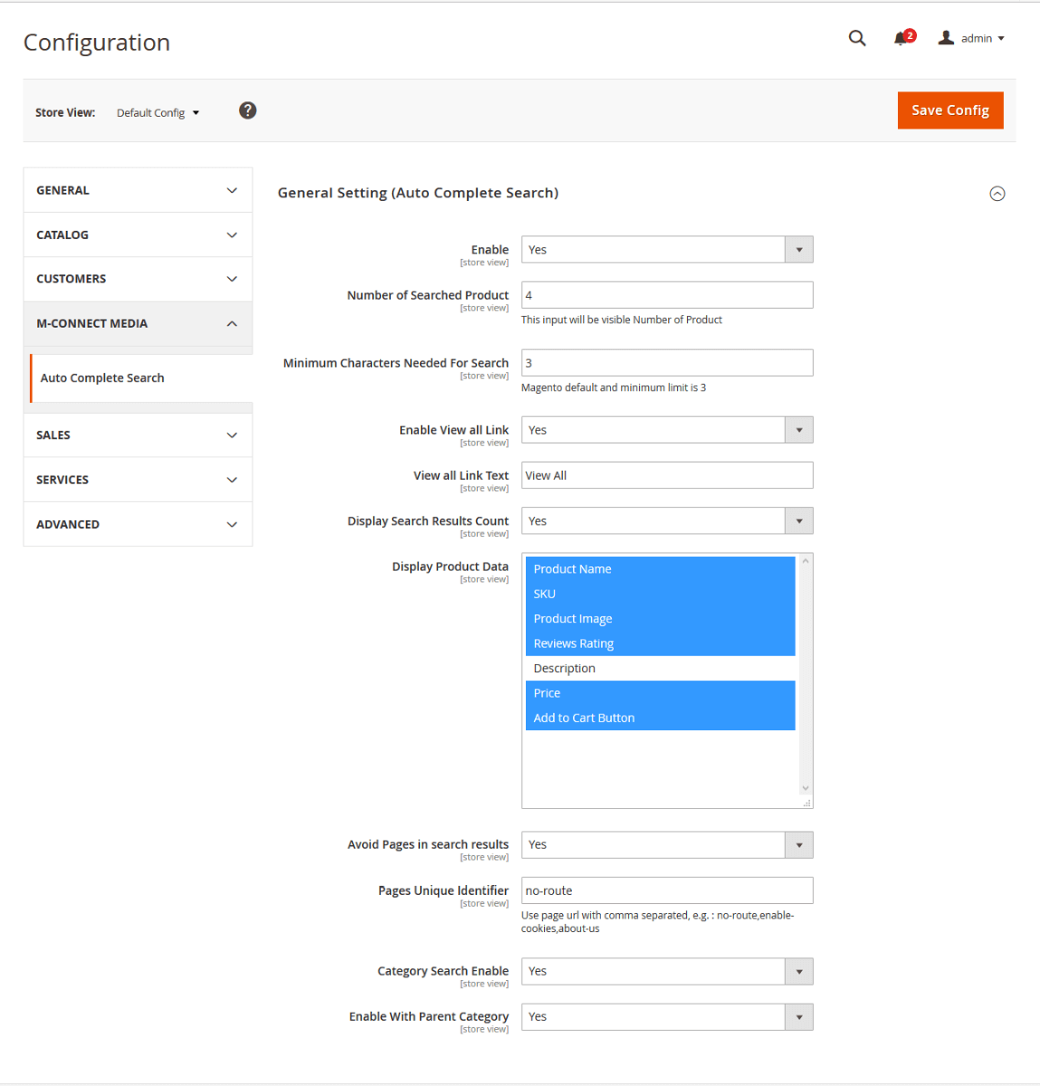
Task: Expand the GENERAL configuration section
Action: 138,190
